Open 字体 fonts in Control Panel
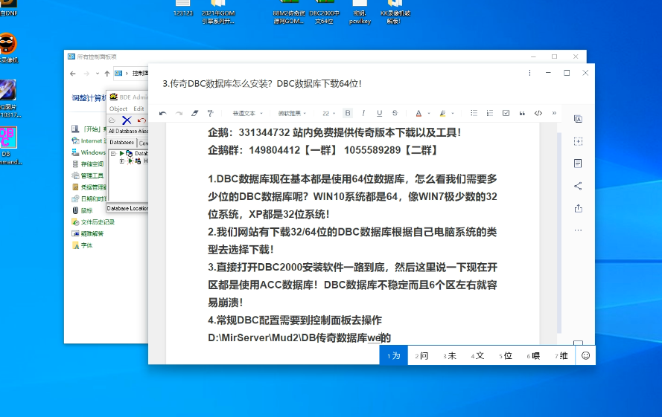662x417 pixels. (83, 245)
